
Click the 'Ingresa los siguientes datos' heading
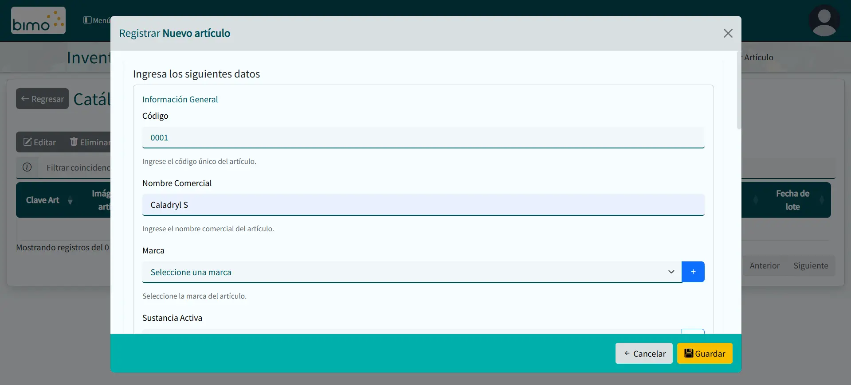click(196, 74)
